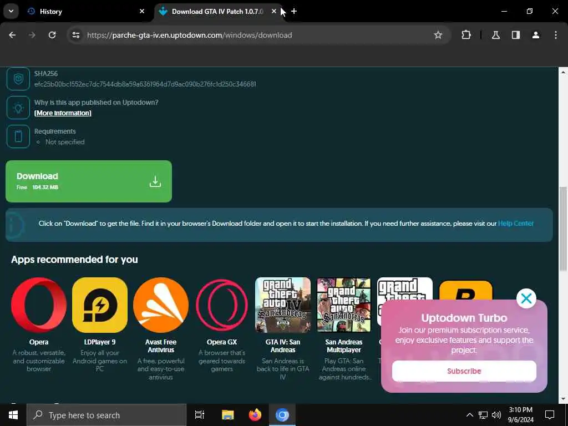Open the LDPlayer 9 app icon
This screenshot has height=426, width=568.
click(x=100, y=305)
